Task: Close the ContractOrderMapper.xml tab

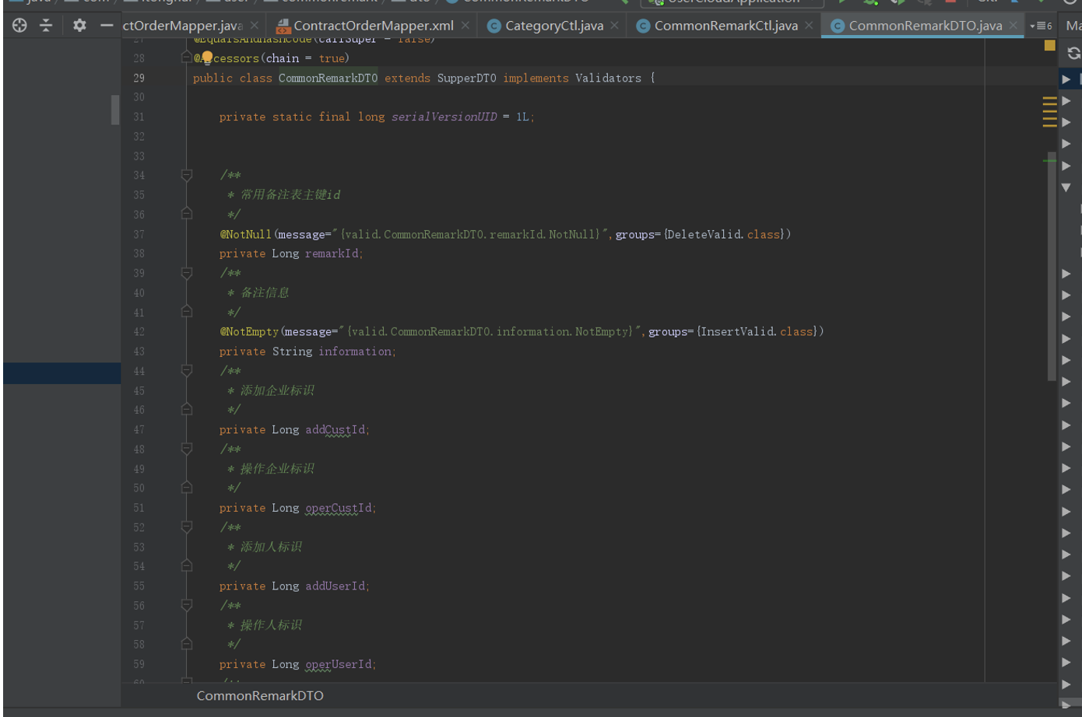Action: (x=465, y=26)
